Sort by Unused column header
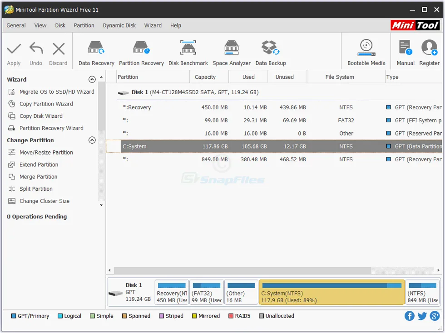 pyautogui.click(x=287, y=77)
